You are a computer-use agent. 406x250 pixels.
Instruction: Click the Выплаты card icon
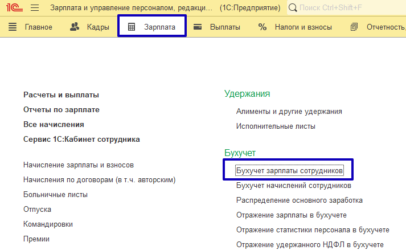(198, 27)
